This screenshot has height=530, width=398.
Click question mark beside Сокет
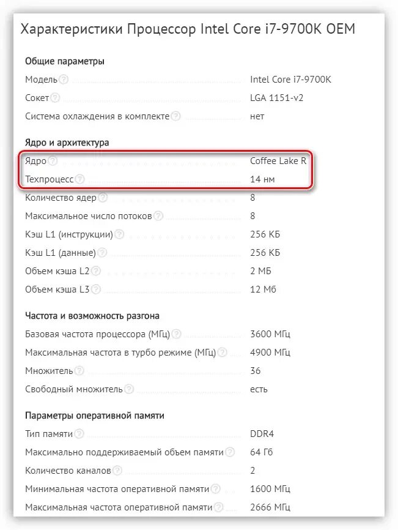point(55,98)
